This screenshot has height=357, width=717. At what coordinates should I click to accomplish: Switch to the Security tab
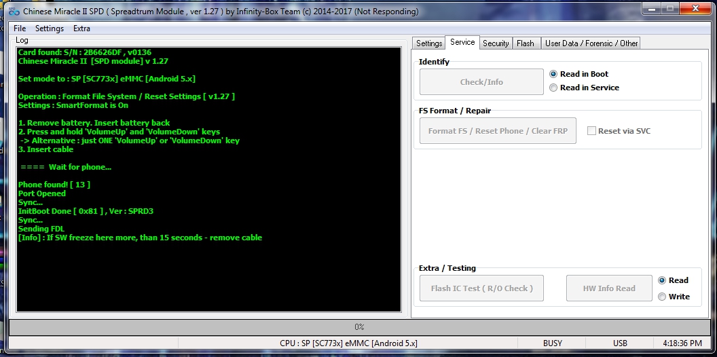click(x=496, y=43)
